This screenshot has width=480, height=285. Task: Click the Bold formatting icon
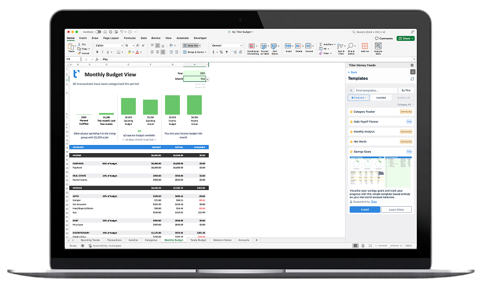pos(97,52)
